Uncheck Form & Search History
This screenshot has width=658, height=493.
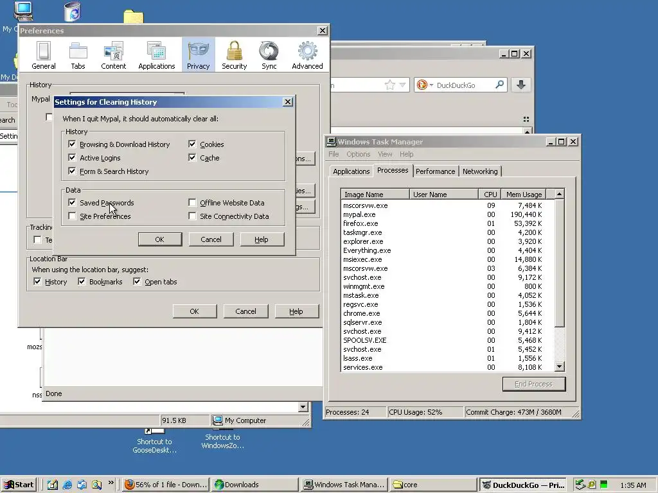pyautogui.click(x=72, y=171)
